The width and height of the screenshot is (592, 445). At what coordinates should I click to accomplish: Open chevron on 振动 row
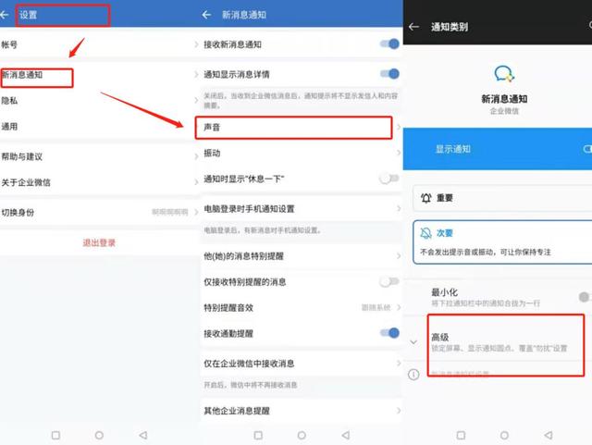(x=399, y=153)
